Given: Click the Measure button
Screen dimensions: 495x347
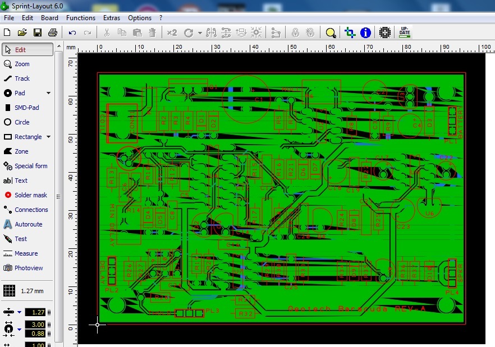Looking at the screenshot, I should (26, 253).
